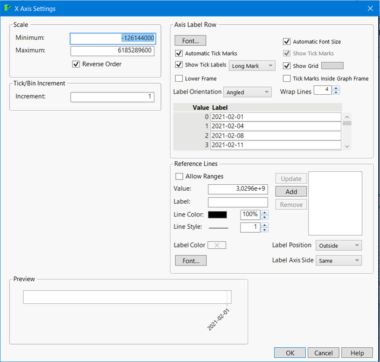The height and width of the screenshot is (362, 380).
Task: Confirm settings with OK button
Action: (290, 353)
